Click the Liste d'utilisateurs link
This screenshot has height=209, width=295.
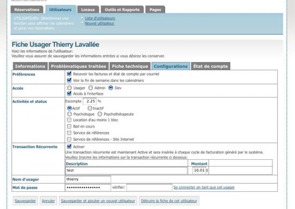click(x=100, y=18)
